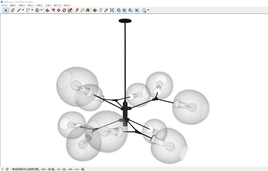268x171 pixels.
Task: Pick the Paint Bucket tool
Action: point(88,10)
